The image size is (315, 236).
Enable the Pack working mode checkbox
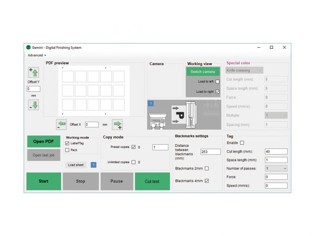tap(67, 150)
